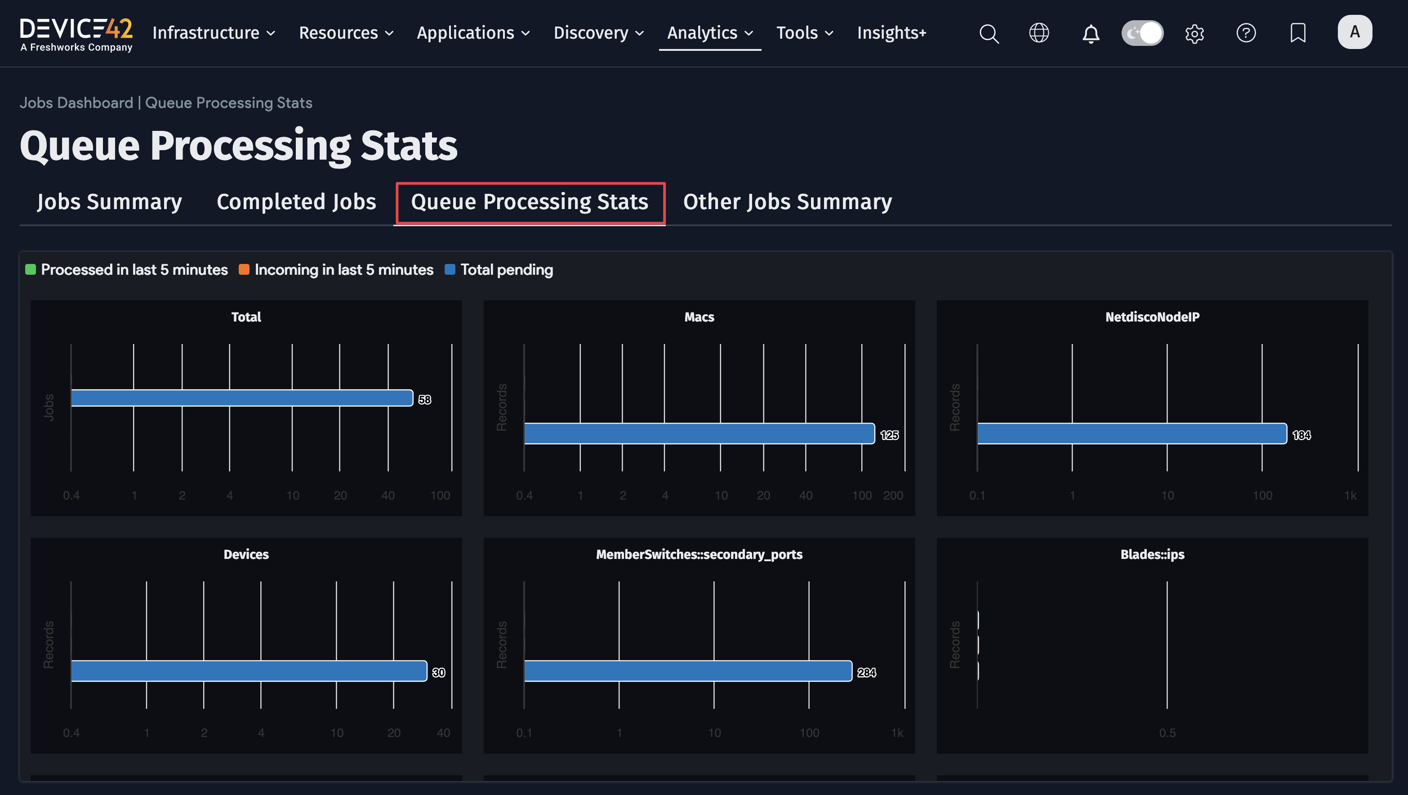Click the help question mark icon
Screen dimensions: 1408x795
pos(1246,33)
